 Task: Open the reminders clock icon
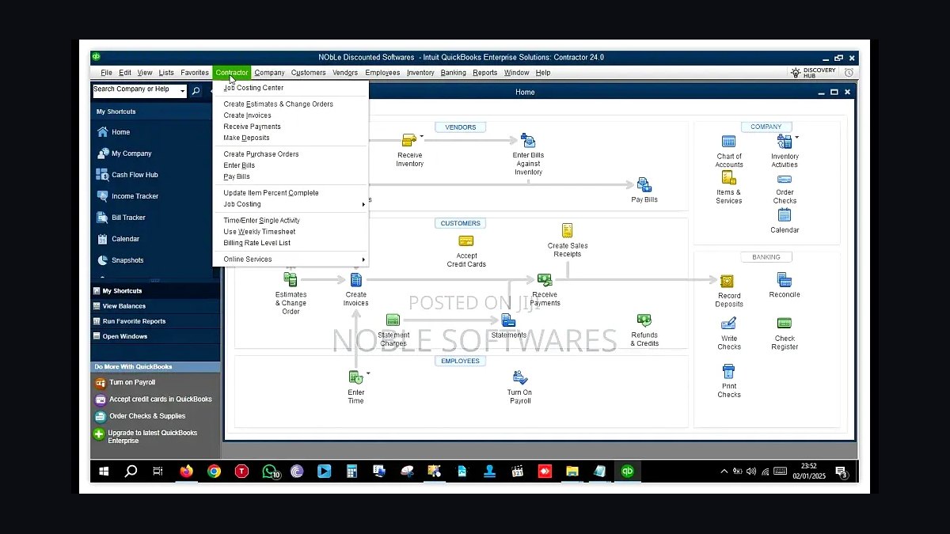pyautogui.click(x=849, y=73)
